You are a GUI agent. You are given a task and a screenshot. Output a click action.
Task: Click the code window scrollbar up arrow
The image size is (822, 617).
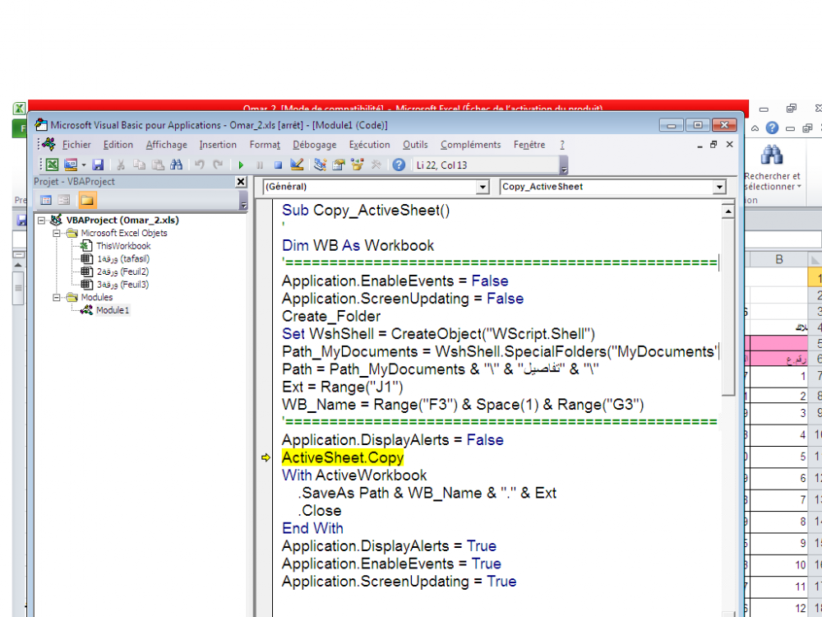pos(727,211)
